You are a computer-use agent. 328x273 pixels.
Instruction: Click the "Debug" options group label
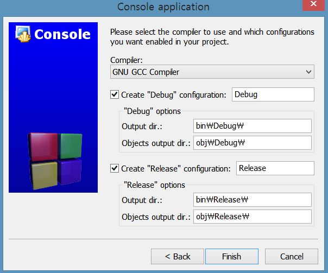coord(152,111)
